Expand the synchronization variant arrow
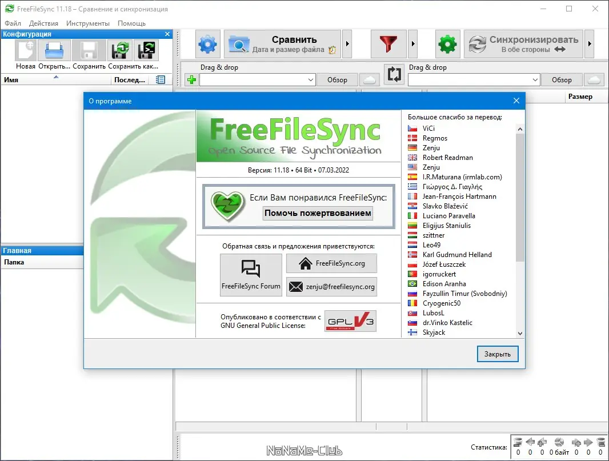The width and height of the screenshot is (609, 461). (x=590, y=44)
